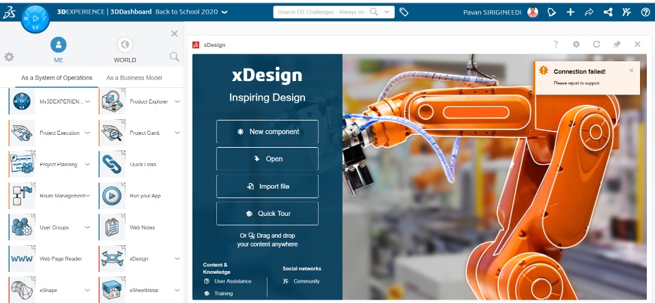The image size is (655, 303).
Task: Launch Product Explorer app icon
Action: [112, 101]
